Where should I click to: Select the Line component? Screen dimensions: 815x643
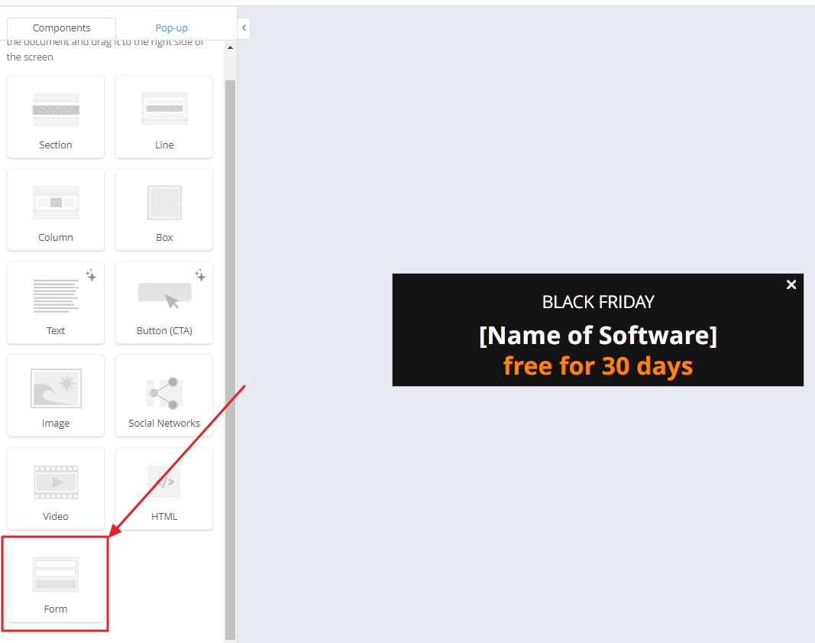tap(163, 116)
